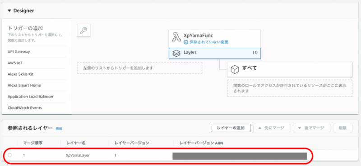Screen dimensions: 361x166
Task: Click the (1) layer count
Action: (x=255, y=53)
